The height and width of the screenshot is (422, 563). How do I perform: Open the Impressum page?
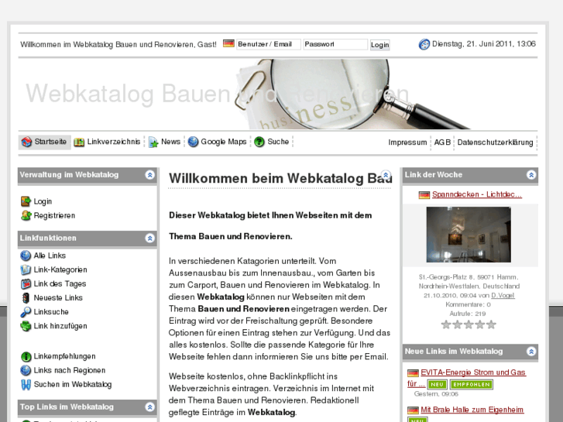coord(407,142)
